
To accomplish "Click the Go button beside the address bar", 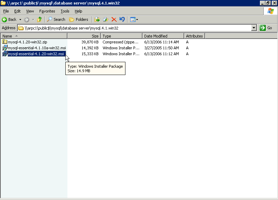I will coord(266,28).
